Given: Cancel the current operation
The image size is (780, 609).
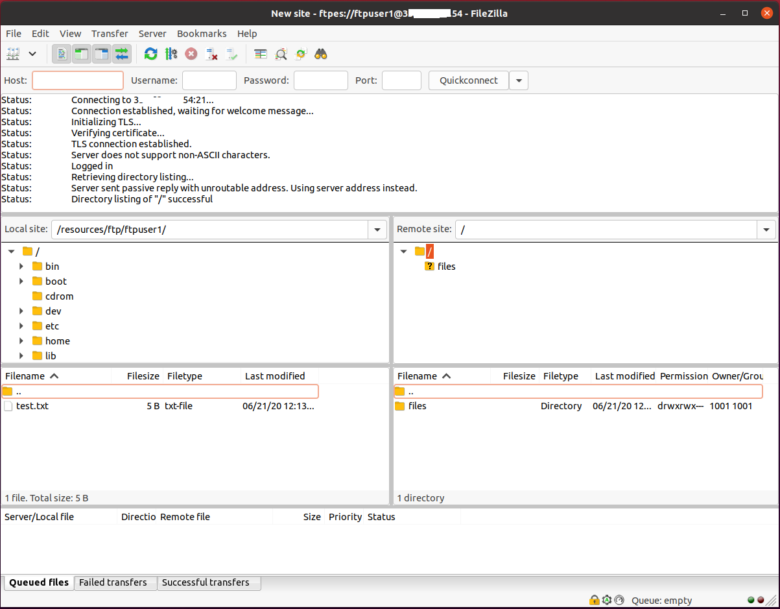Looking at the screenshot, I should (x=191, y=54).
